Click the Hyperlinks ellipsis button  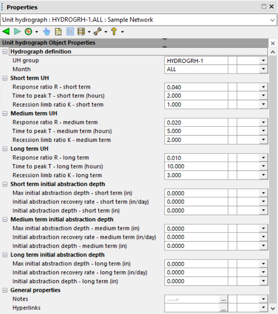pyautogui.click(x=223, y=308)
